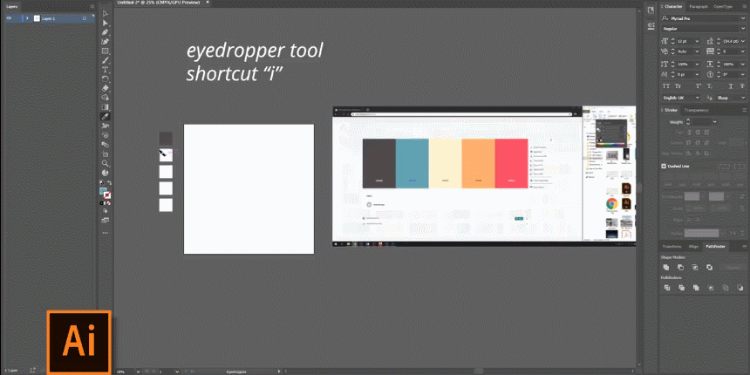This screenshot has height=375, width=750.
Task: Click the Crop pathfinder icon
Action: pos(711,288)
